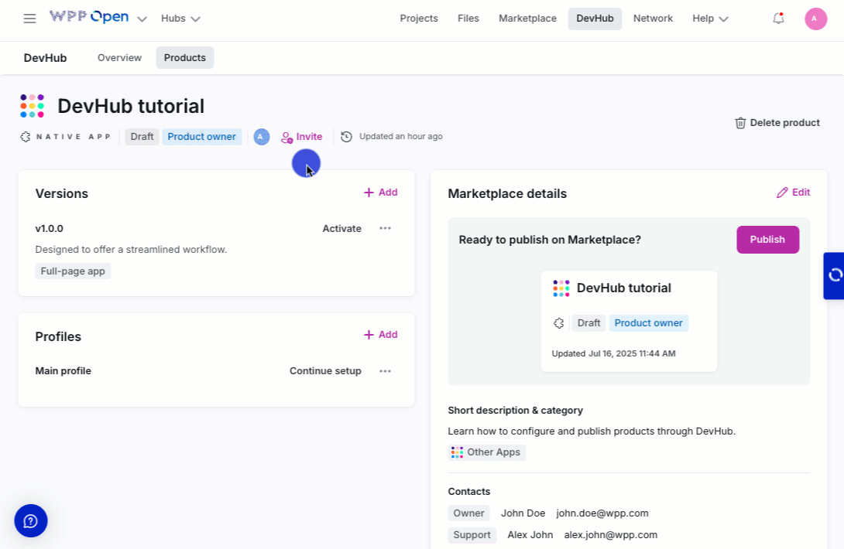Invite a member to the product
This screenshot has height=549, width=844.
(302, 137)
